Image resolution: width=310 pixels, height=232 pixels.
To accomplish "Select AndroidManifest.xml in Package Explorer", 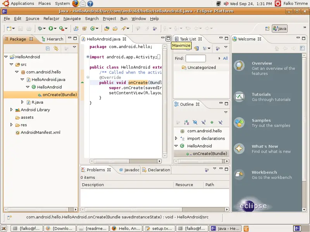I will [x=41, y=132].
